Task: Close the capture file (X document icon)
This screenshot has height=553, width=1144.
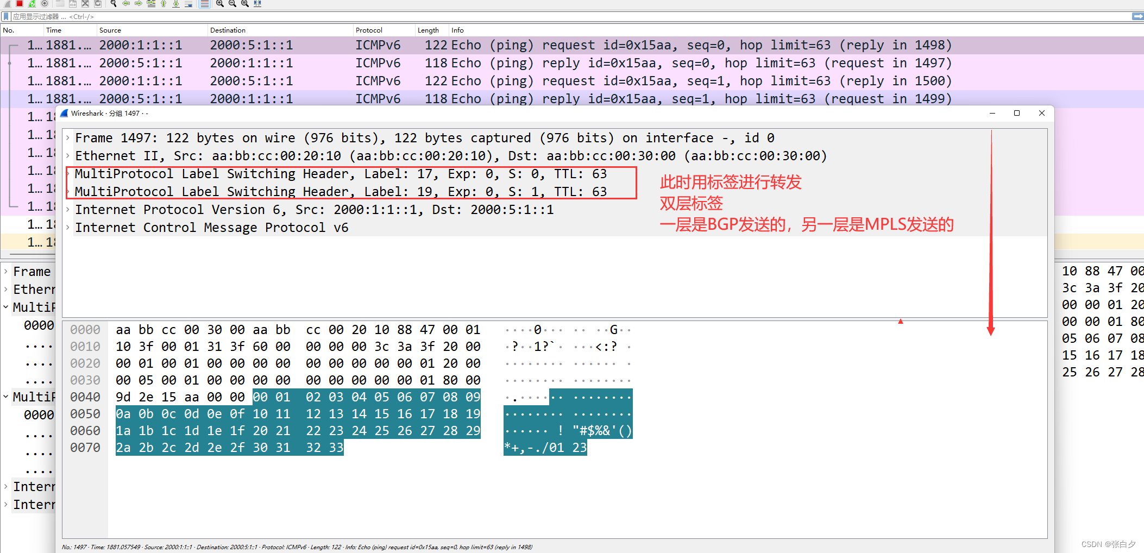Action: click(x=85, y=3)
